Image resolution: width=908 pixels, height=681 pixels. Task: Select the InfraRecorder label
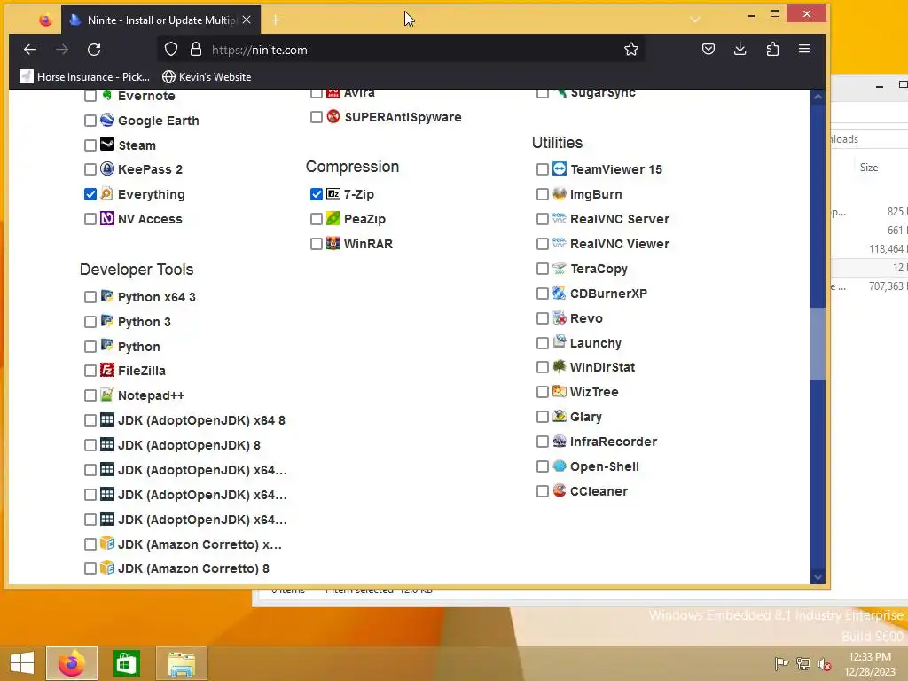click(x=614, y=442)
